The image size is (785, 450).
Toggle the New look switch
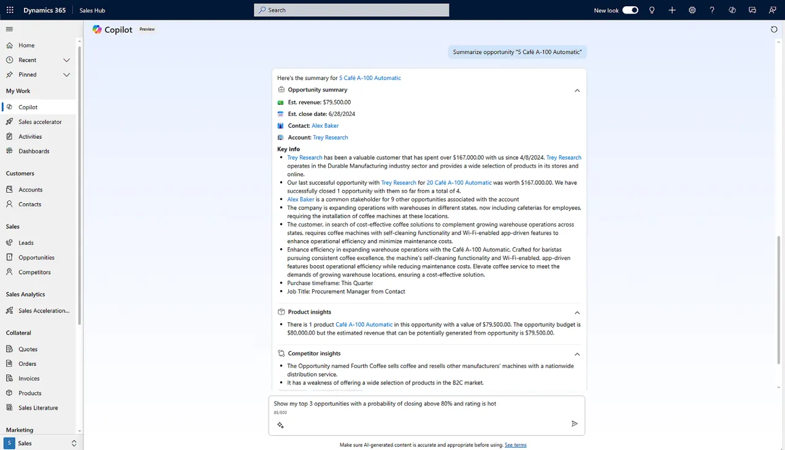point(630,10)
